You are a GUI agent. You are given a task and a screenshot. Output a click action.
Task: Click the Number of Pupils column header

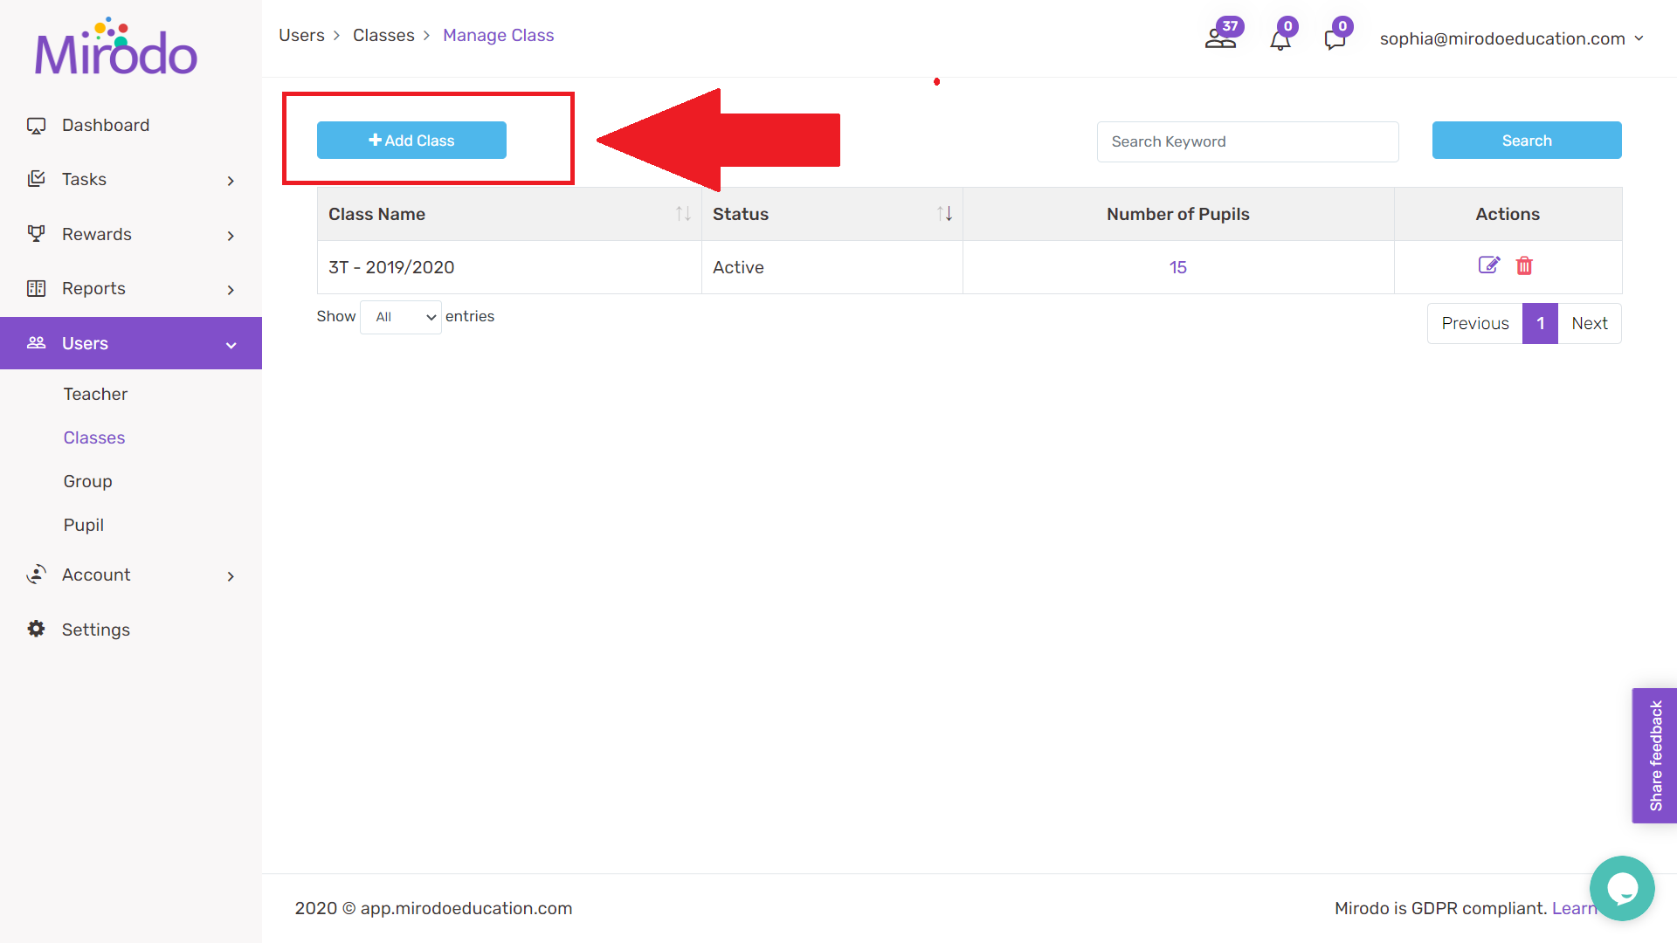tap(1178, 214)
